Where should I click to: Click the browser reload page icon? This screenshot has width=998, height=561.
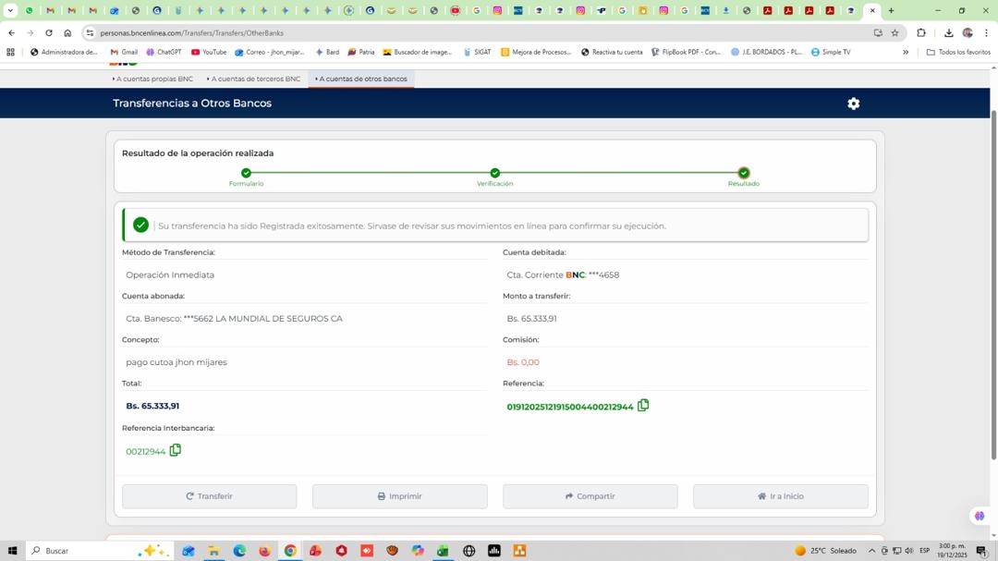49,32
